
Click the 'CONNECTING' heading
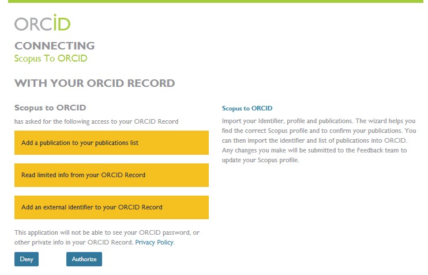pos(54,46)
